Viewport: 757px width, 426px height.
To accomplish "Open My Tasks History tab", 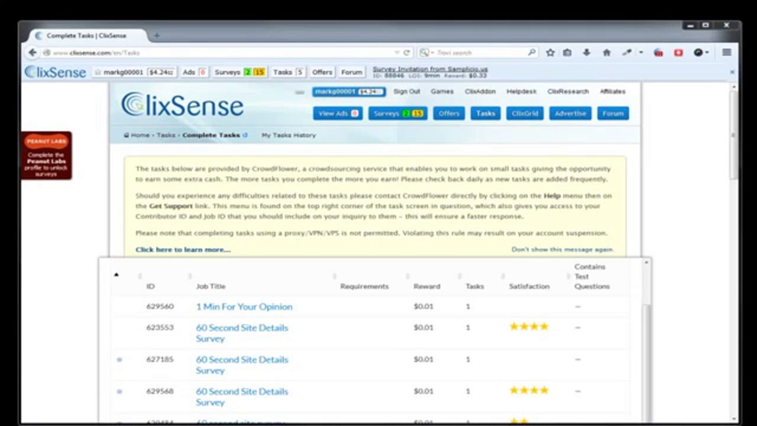I will click(x=289, y=135).
